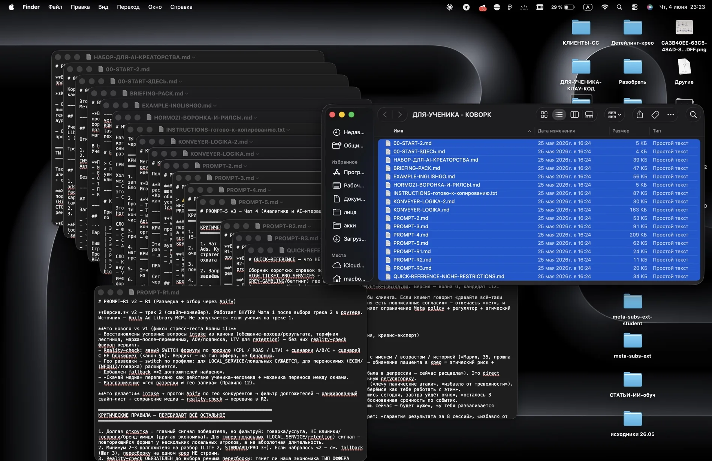Open title dropdown of KONVEYER-LOGIKA-2.md window

point(251,142)
